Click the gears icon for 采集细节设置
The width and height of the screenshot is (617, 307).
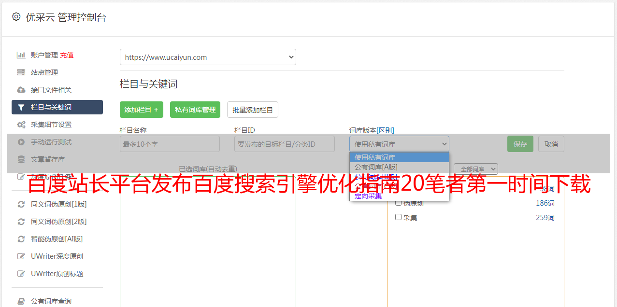pyautogui.click(x=21, y=125)
